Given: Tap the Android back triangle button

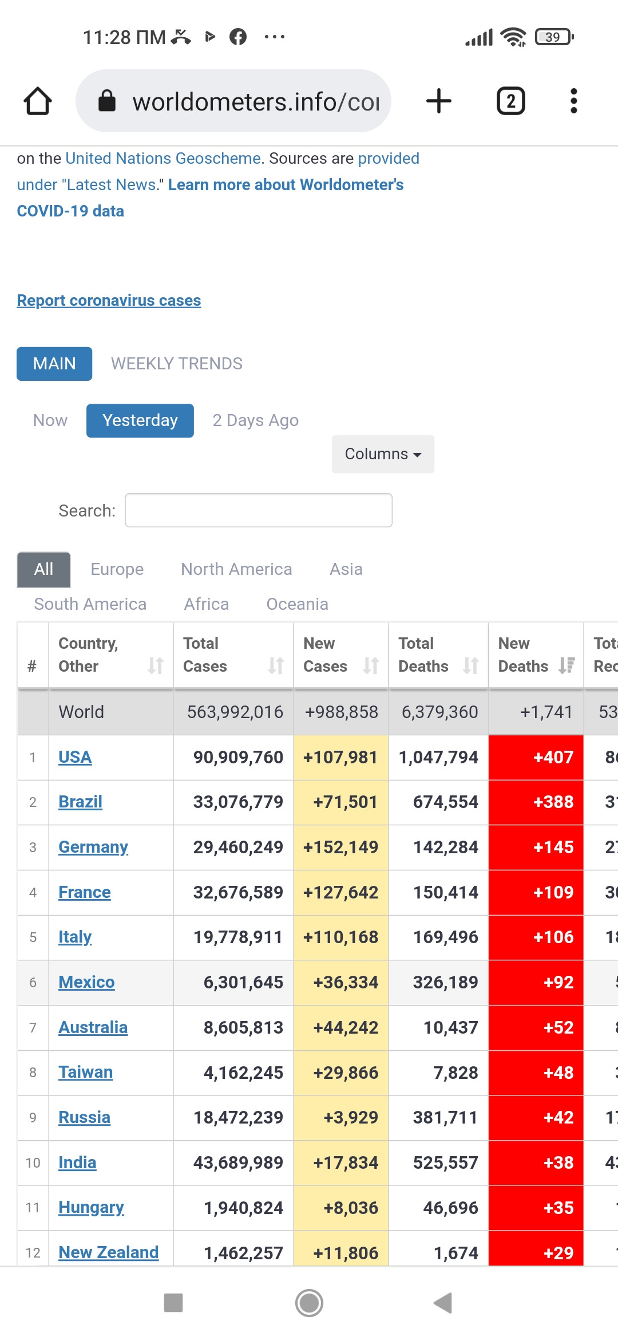Looking at the screenshot, I should point(443,1303).
